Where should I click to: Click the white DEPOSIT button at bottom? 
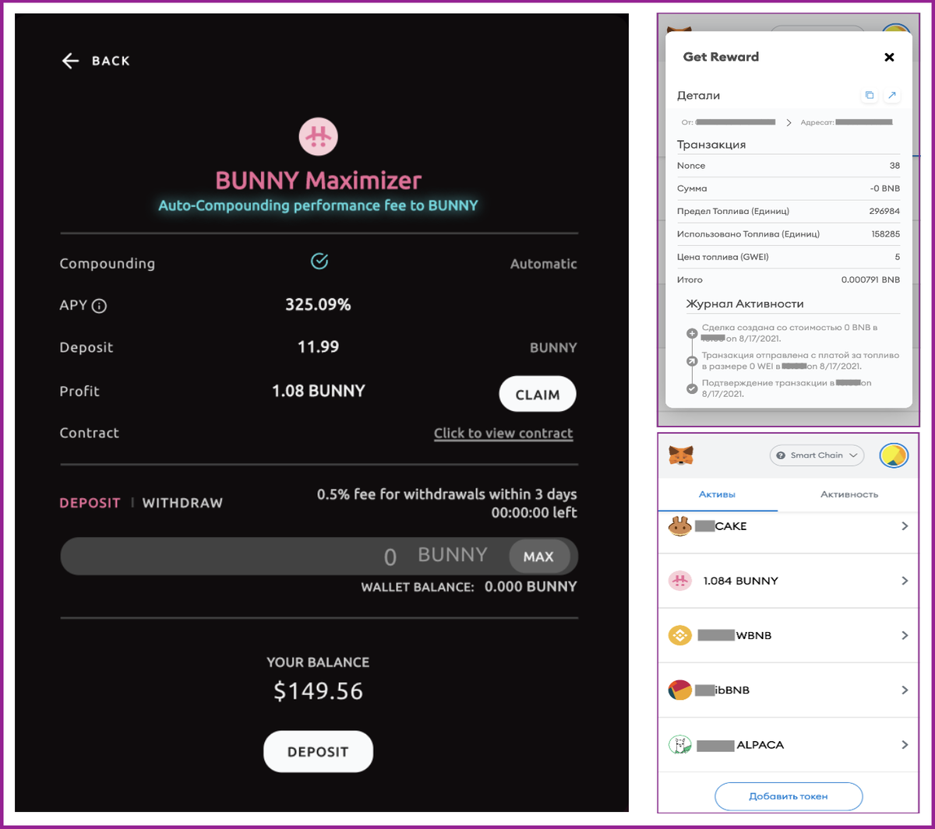(x=318, y=751)
